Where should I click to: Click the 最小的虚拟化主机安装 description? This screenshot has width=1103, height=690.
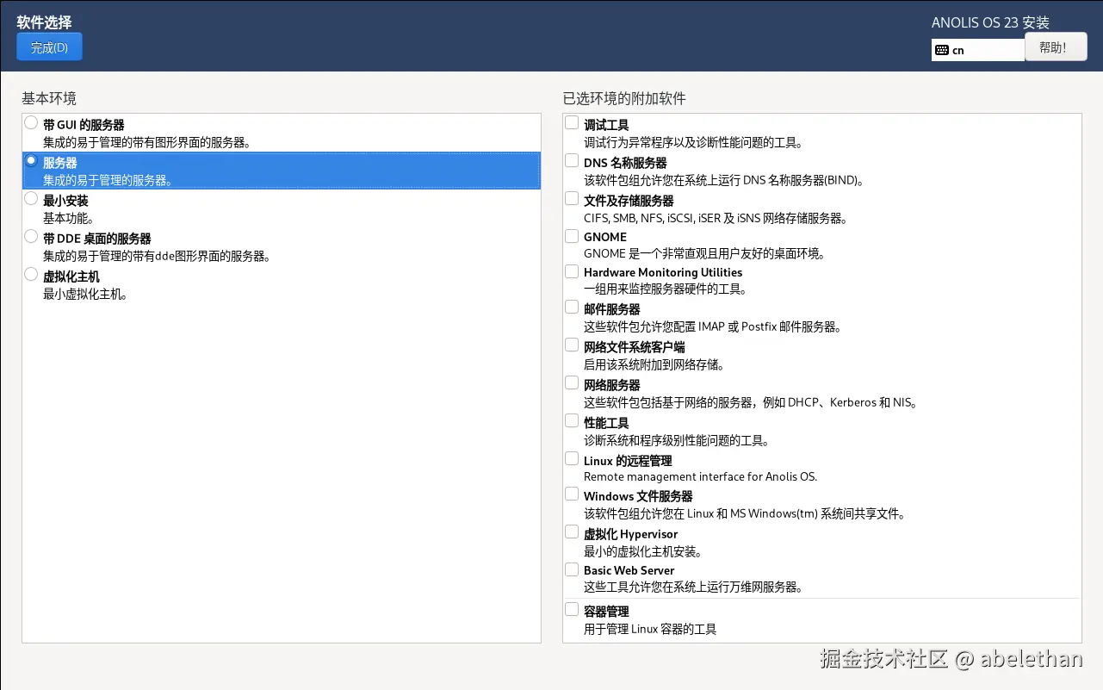click(643, 551)
